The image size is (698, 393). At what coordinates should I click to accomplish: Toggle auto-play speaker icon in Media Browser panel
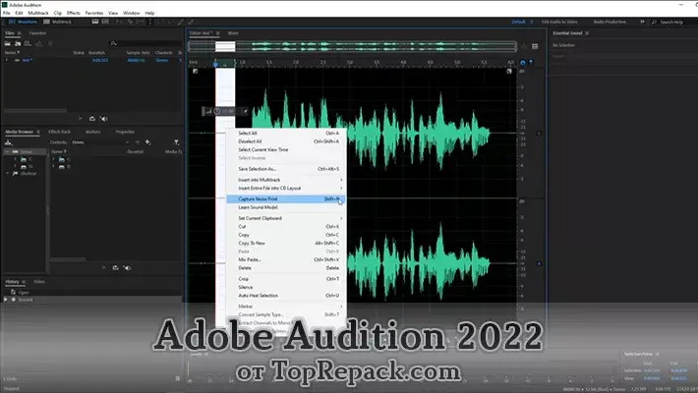(128, 267)
